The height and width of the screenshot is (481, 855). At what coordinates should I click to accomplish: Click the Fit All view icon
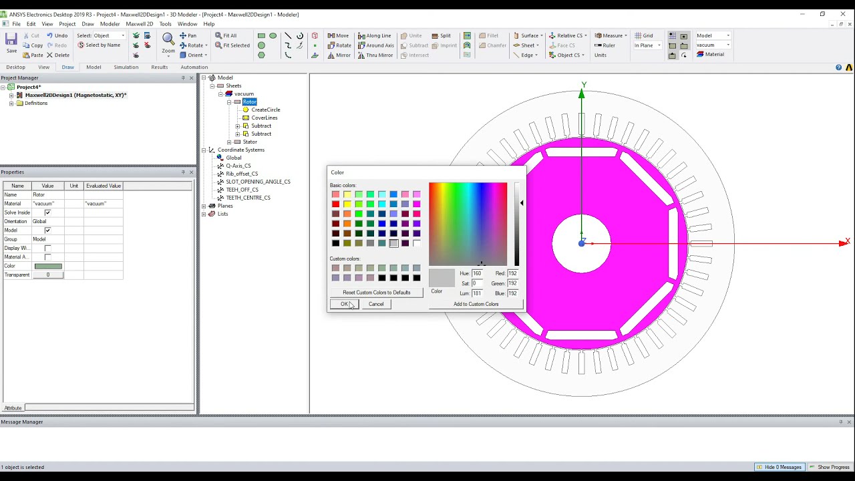(218, 35)
